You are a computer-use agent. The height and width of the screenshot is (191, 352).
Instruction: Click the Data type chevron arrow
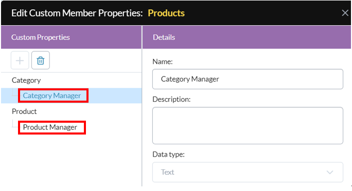point(330,172)
